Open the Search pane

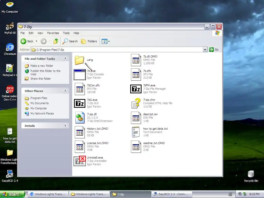(70, 41)
